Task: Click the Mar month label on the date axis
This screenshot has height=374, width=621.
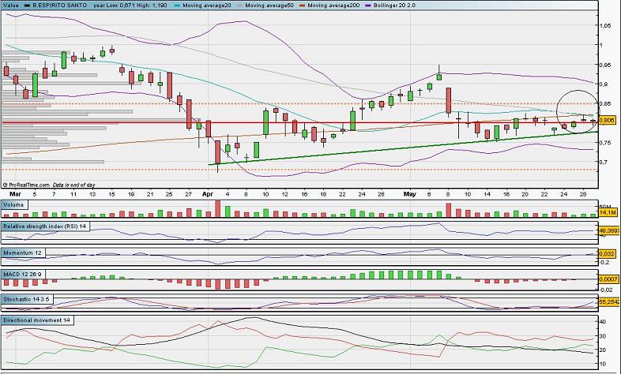Action: tap(15, 194)
